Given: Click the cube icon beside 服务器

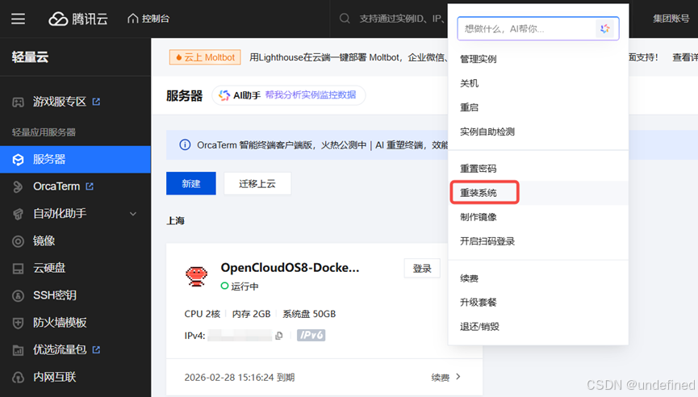Looking at the screenshot, I should (18, 160).
